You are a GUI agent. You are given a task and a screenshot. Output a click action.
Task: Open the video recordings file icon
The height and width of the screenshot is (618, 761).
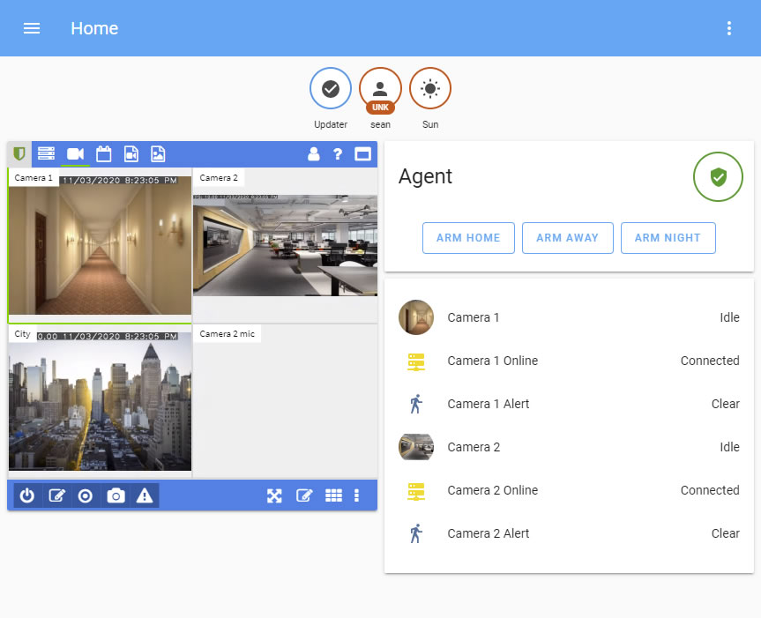pyautogui.click(x=131, y=154)
